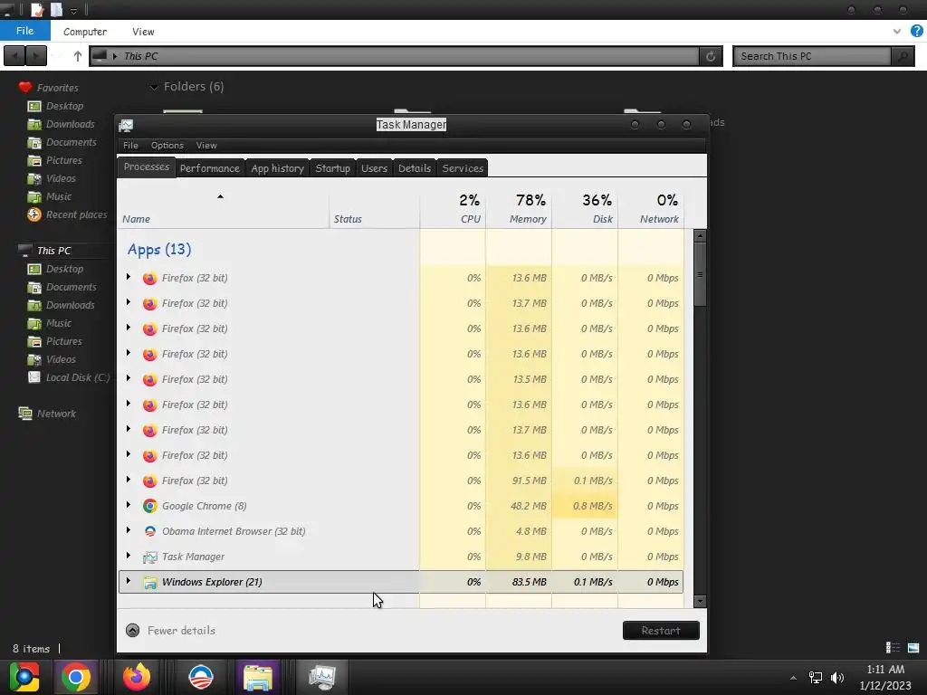Sort processes by Memory column
The height and width of the screenshot is (695, 927).
519,209
